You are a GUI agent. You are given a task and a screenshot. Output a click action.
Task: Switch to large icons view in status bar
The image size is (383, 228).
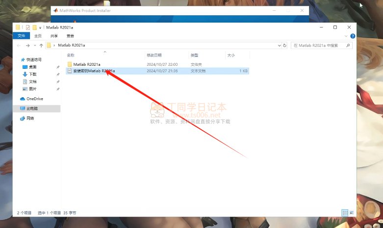tap(351, 213)
